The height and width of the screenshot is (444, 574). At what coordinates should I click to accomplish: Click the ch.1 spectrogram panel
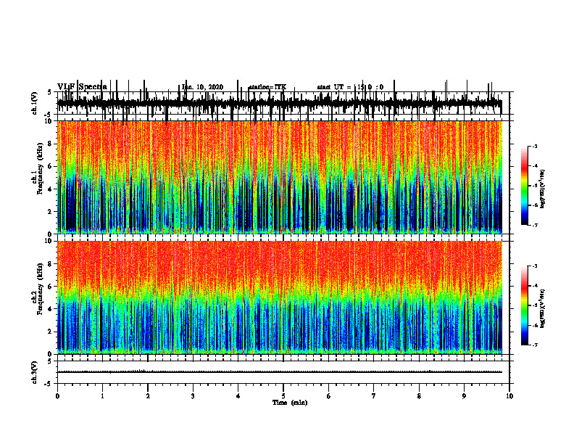(x=280, y=177)
